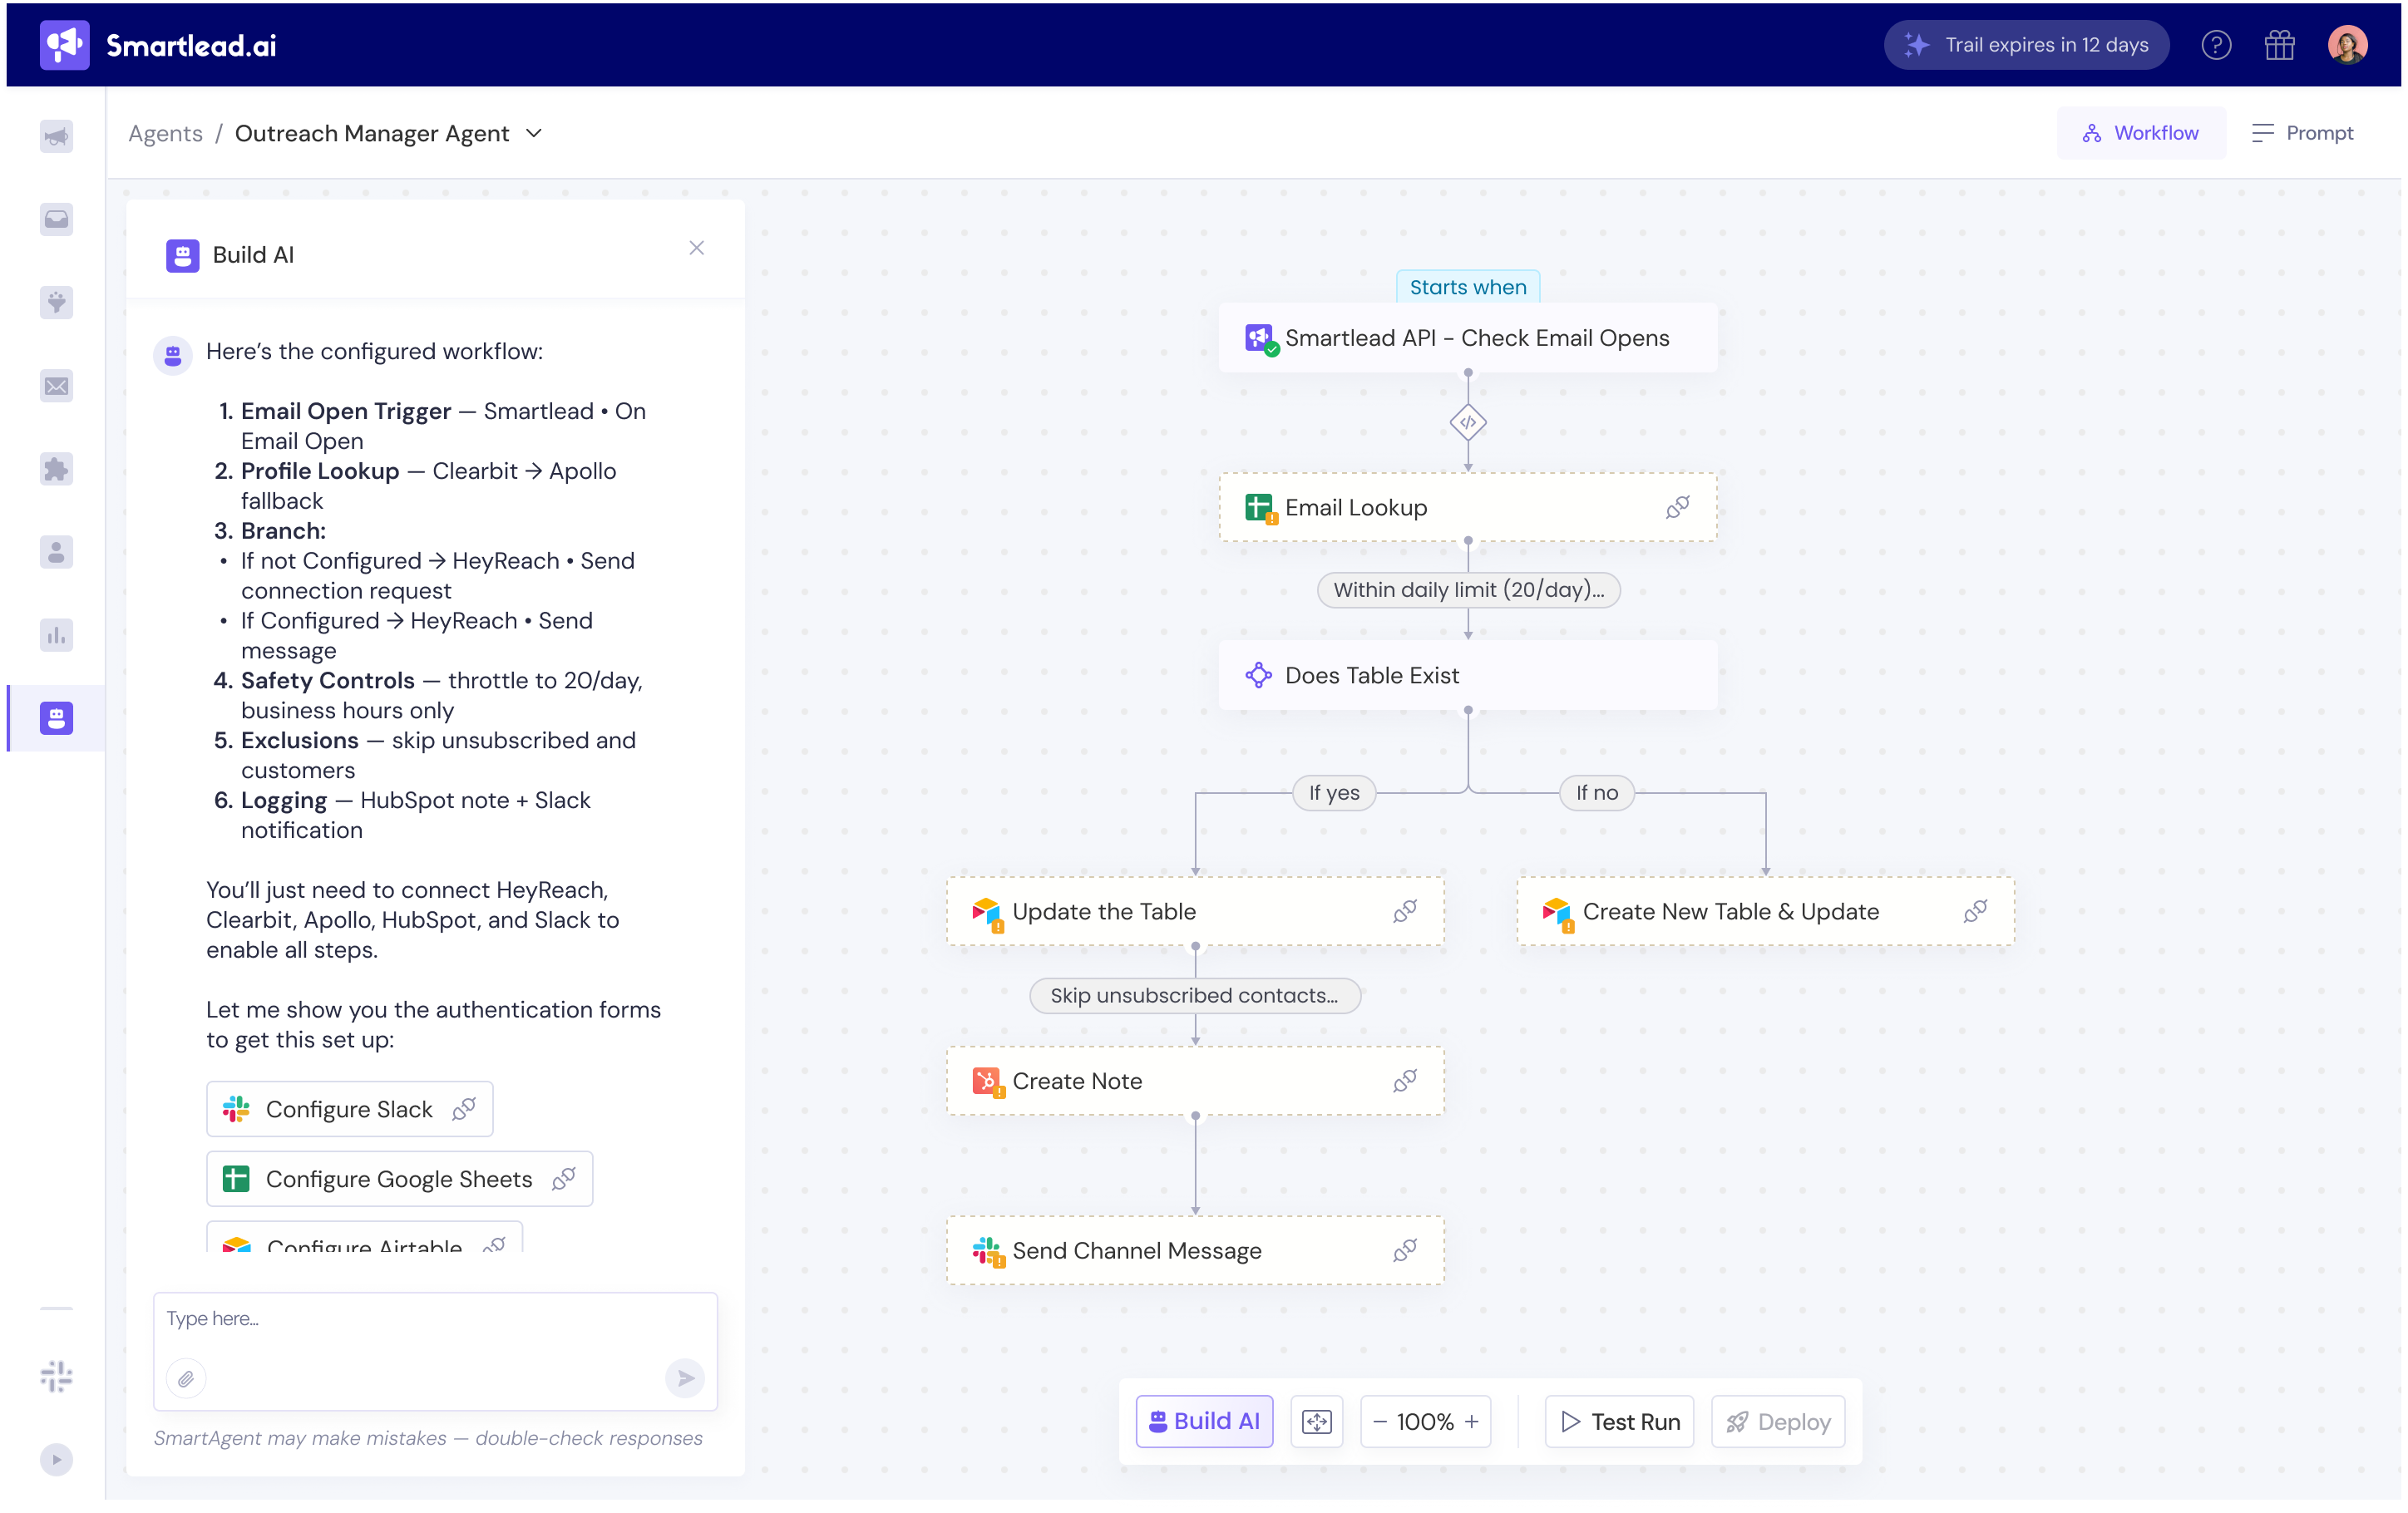Open the analytics bar chart sidebar icon

pyautogui.click(x=56, y=635)
